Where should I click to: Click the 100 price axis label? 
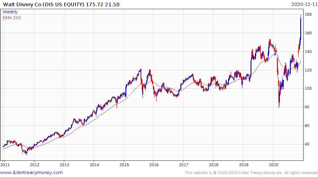tap(309, 88)
